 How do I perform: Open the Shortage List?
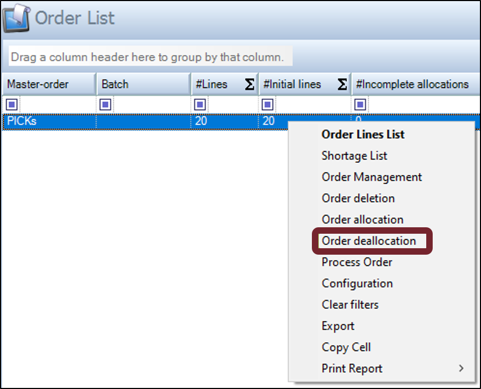(354, 156)
